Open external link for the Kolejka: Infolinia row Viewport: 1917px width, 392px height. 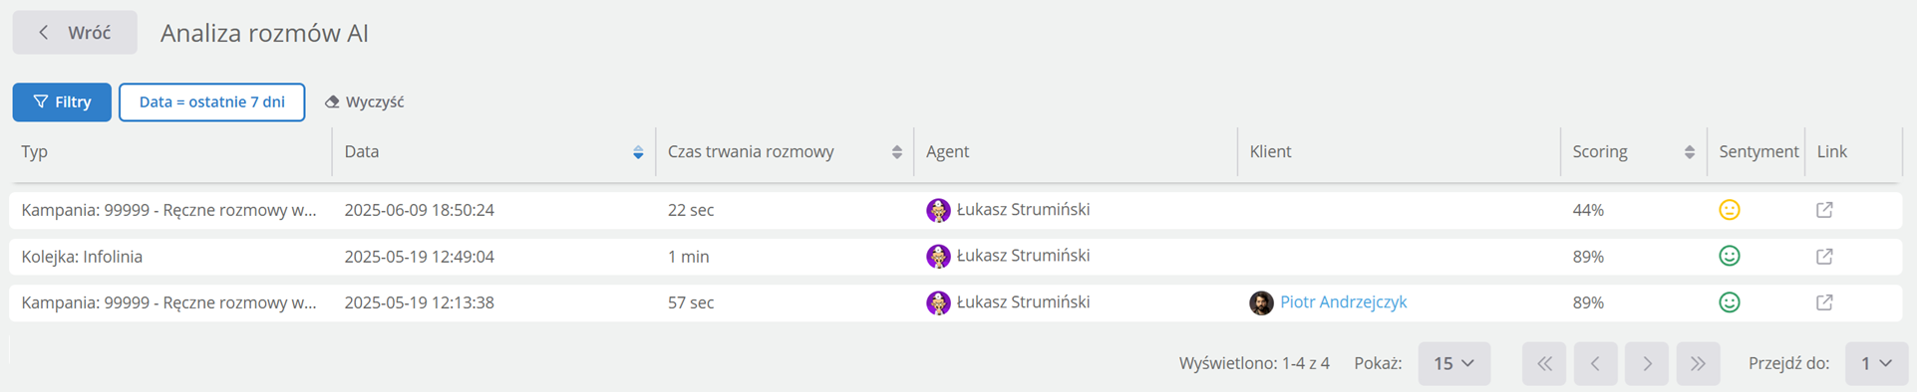pyautogui.click(x=1824, y=257)
